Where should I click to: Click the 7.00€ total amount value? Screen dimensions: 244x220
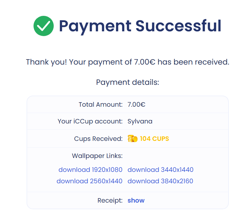[137, 104]
